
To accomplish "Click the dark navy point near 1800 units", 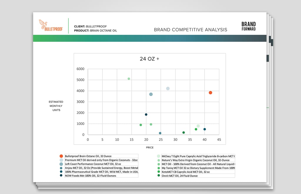I will 146,115.
